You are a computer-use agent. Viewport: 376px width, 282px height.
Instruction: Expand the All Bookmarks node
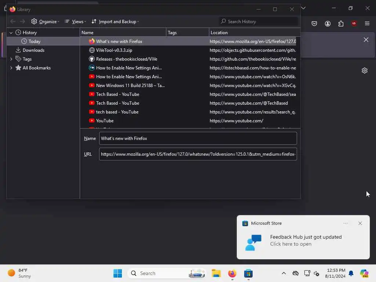pyautogui.click(x=11, y=68)
